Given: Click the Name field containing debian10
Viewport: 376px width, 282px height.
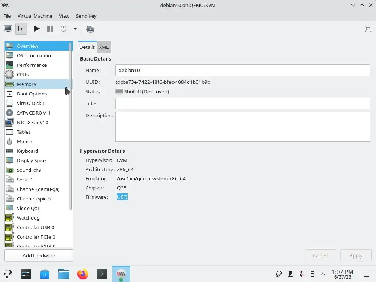Looking at the screenshot, I should [243, 70].
